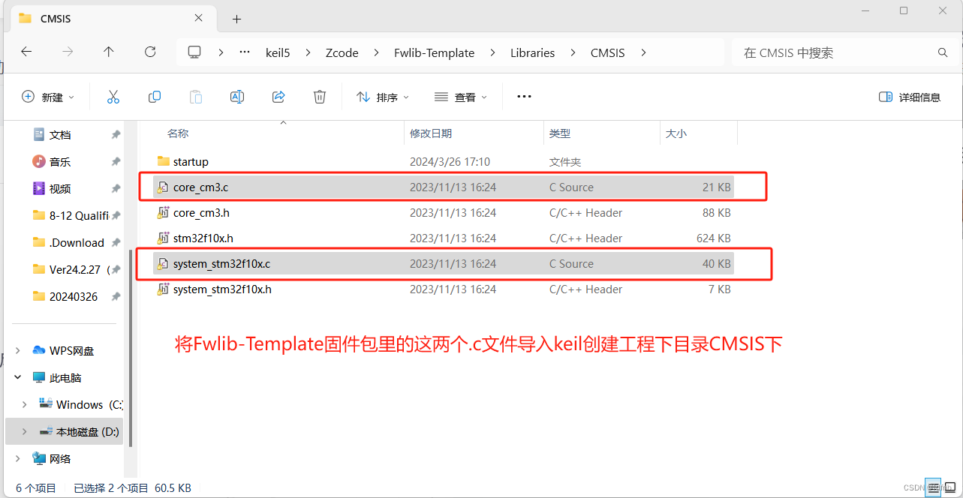Expand the 本地磁盘 (D:) tree node
The image size is (963, 498).
[24, 431]
